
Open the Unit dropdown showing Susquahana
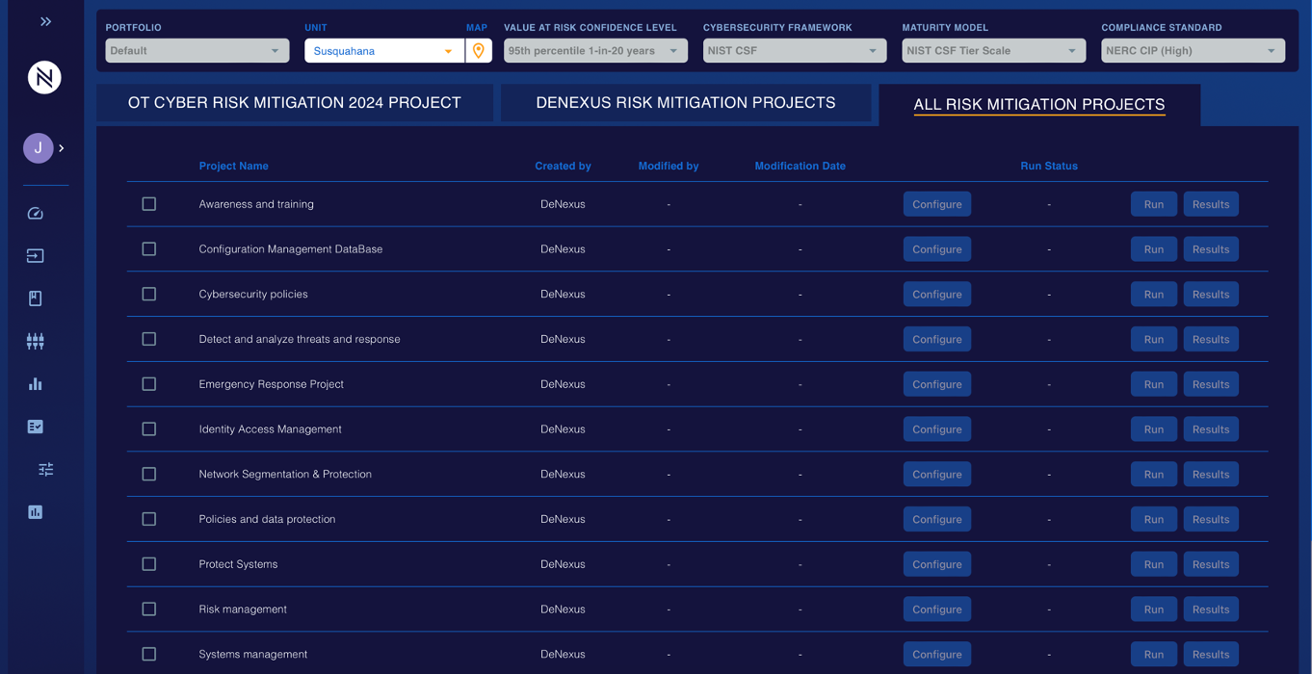click(x=383, y=51)
